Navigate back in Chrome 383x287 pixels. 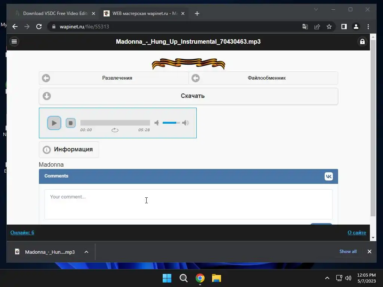[15, 27]
